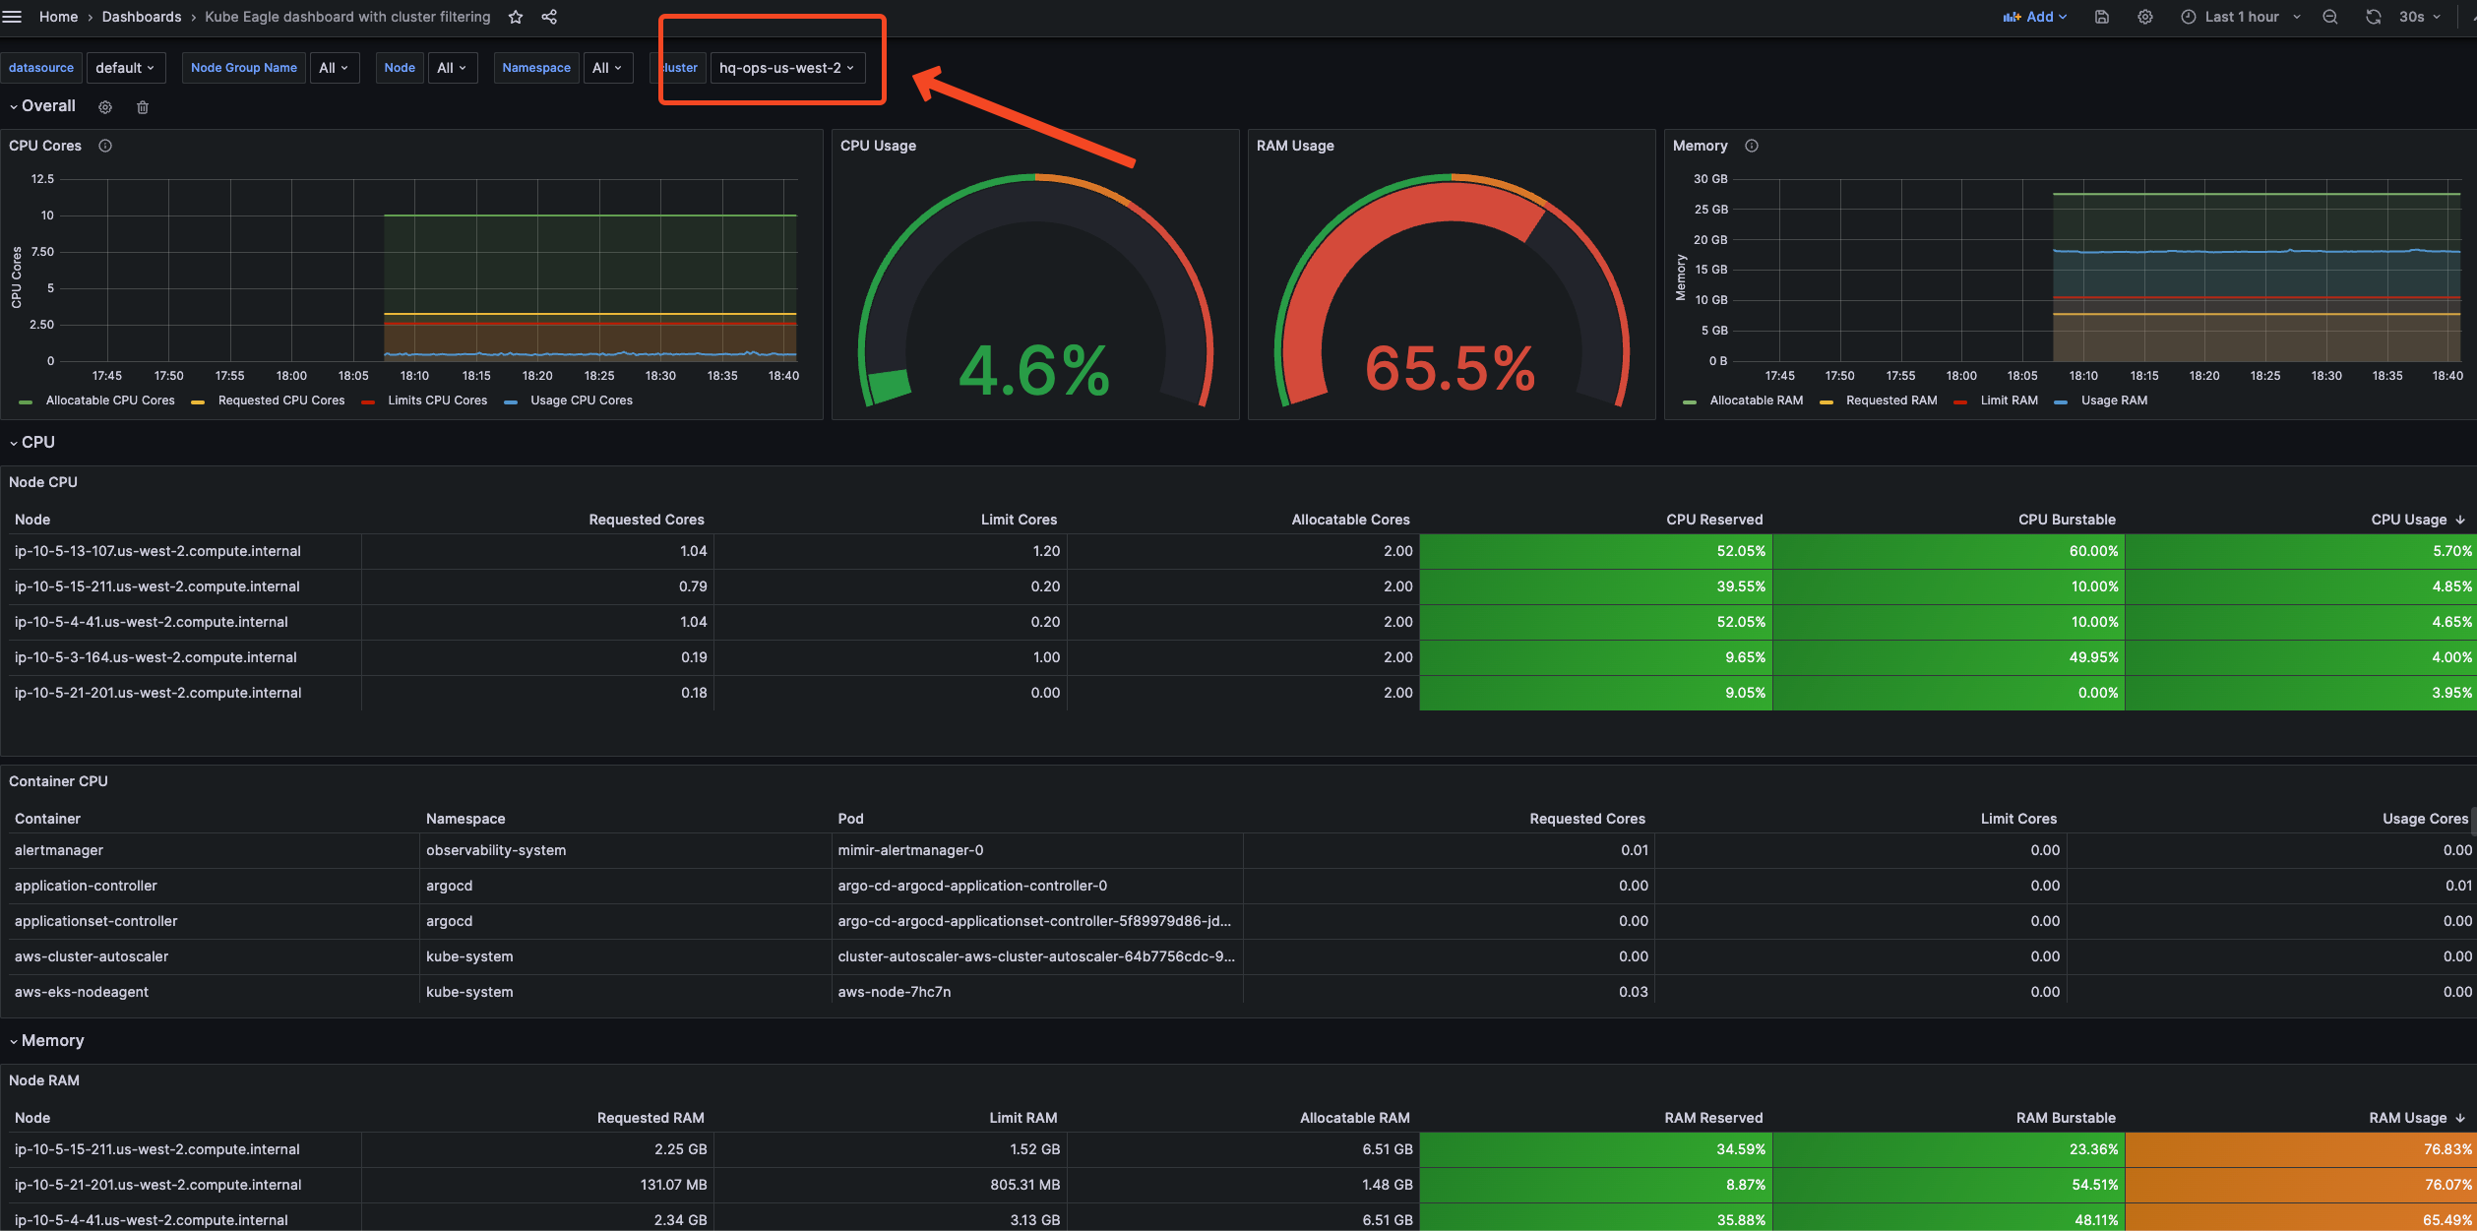Open dashboard settings gear icon
Viewport: 2477px width, 1231px height.
[2144, 17]
